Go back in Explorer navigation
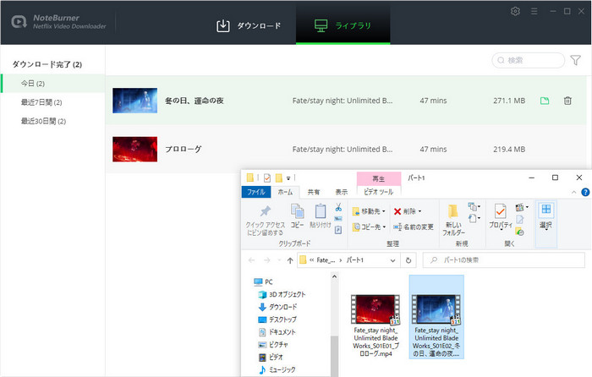The height and width of the screenshot is (377, 592). click(252, 260)
